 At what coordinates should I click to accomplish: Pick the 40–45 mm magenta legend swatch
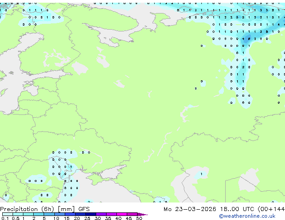click(x=122, y=214)
